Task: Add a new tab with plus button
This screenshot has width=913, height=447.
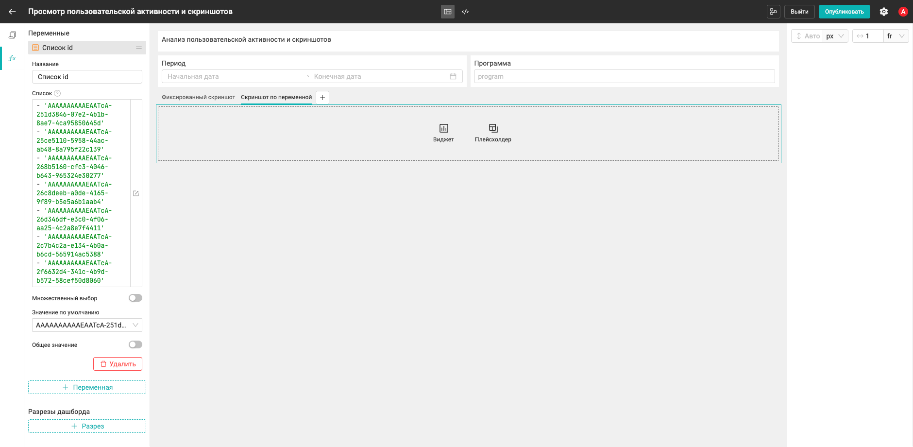Action: tap(322, 98)
